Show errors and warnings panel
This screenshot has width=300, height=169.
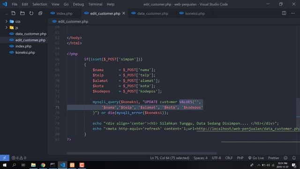[x=19, y=158]
